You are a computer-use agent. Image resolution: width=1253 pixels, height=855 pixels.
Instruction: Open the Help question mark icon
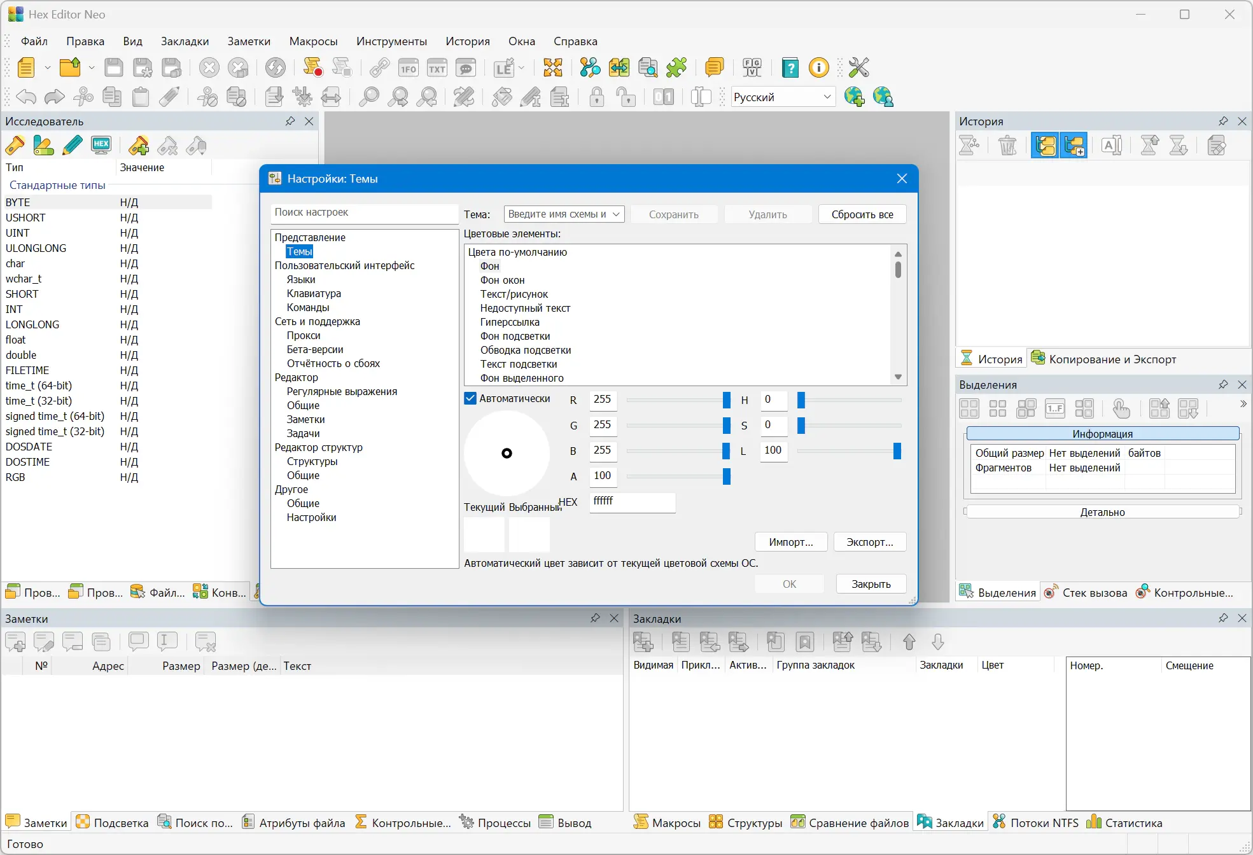coord(790,67)
